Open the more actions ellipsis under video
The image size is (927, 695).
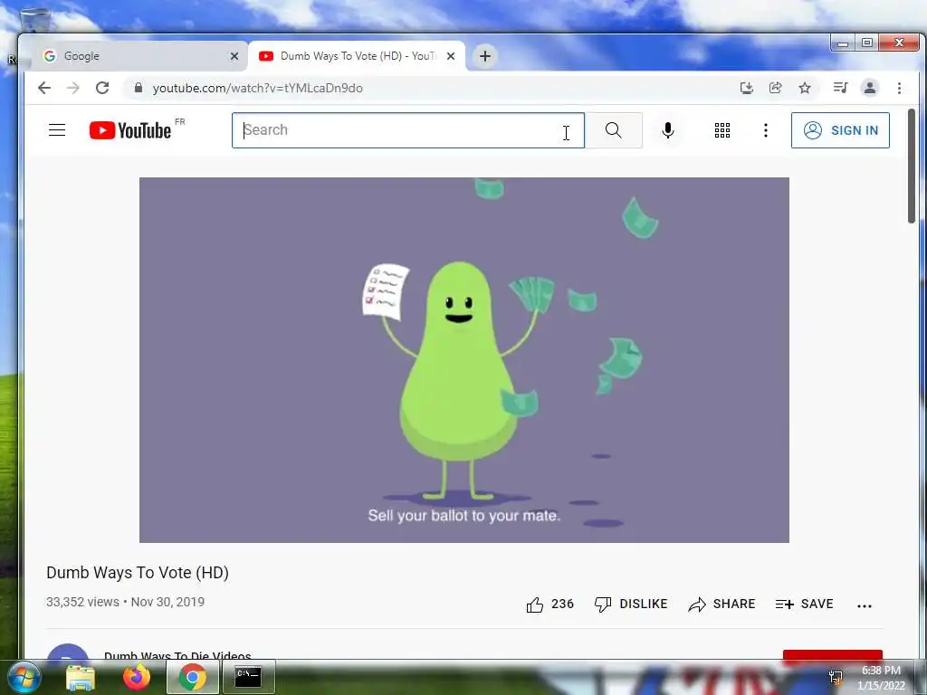pyautogui.click(x=865, y=605)
